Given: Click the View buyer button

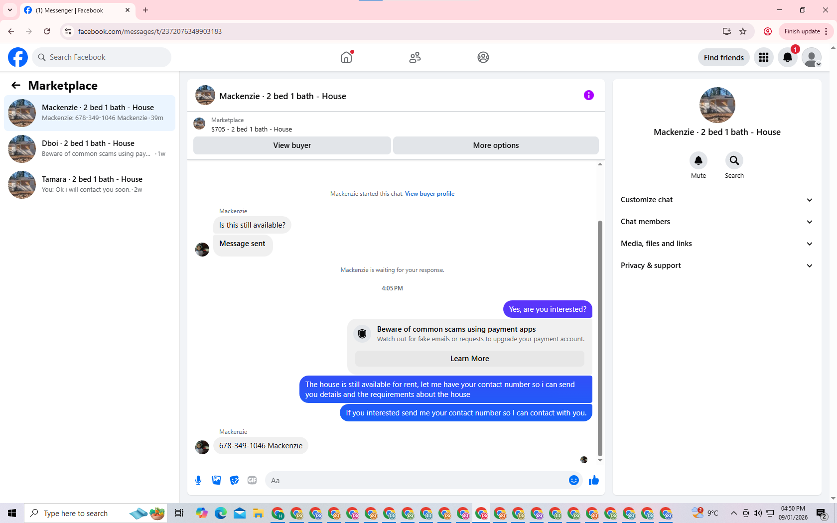Looking at the screenshot, I should (x=292, y=145).
